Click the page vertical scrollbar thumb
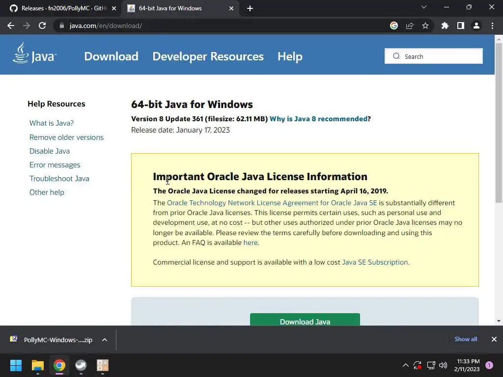Image resolution: width=503 pixels, height=377 pixels. (x=499, y=122)
